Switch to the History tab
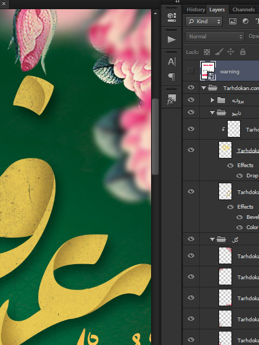Screen dimensions: 259x345 tap(196, 10)
